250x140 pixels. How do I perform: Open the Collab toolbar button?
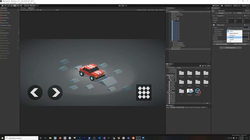[216, 5]
